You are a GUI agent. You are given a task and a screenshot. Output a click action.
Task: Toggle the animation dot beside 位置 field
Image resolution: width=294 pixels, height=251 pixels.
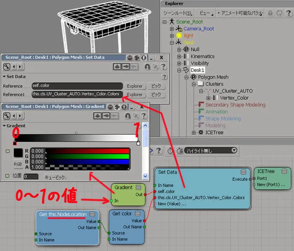coord(7,176)
